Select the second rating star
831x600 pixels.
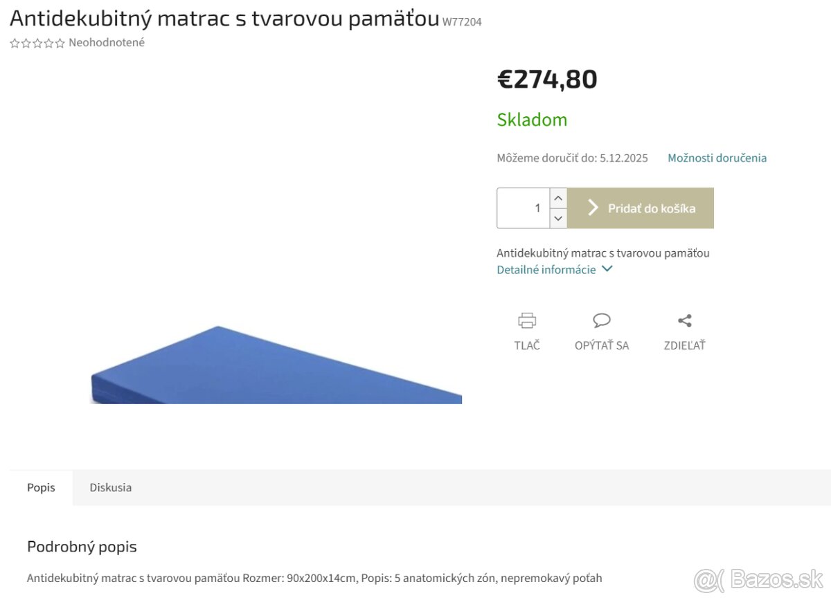pos(26,43)
